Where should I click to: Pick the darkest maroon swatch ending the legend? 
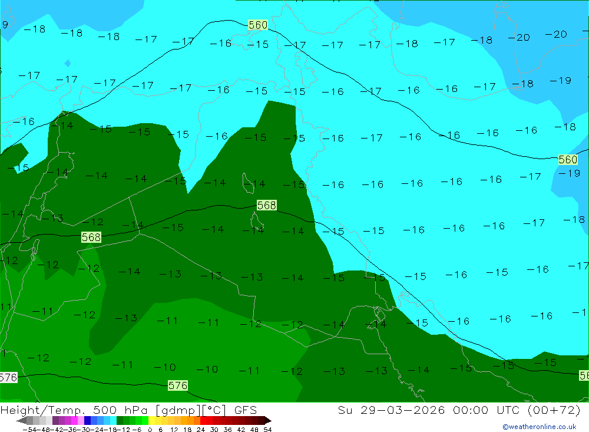click(262, 420)
